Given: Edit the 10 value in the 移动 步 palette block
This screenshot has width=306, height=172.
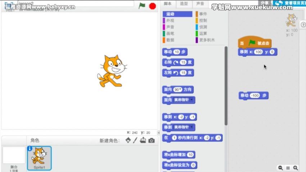Looking at the screenshot, I should pos(177,52).
